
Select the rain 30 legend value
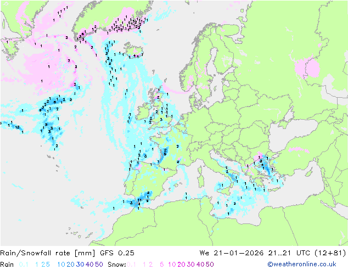point(80,265)
